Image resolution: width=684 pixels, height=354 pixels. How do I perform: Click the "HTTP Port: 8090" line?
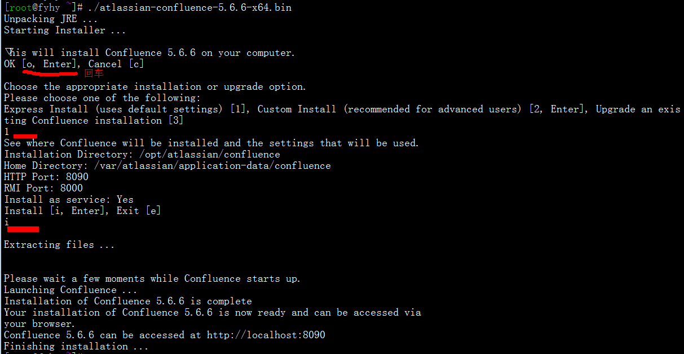tap(46, 177)
